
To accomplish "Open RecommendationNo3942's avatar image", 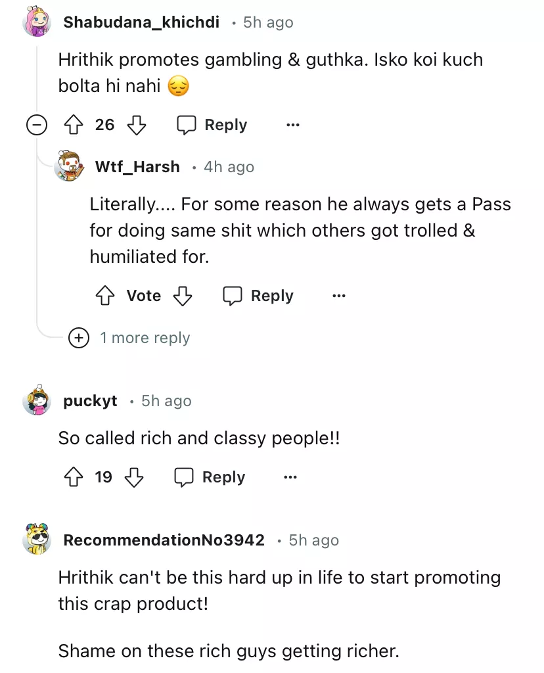I will pos(37,540).
